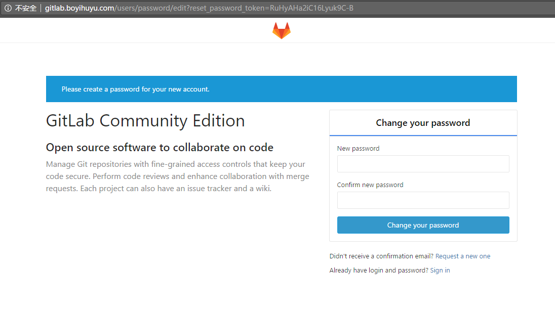This screenshot has height=314, width=555.
Task: Click the GitLab fox logo
Action: pos(282,30)
